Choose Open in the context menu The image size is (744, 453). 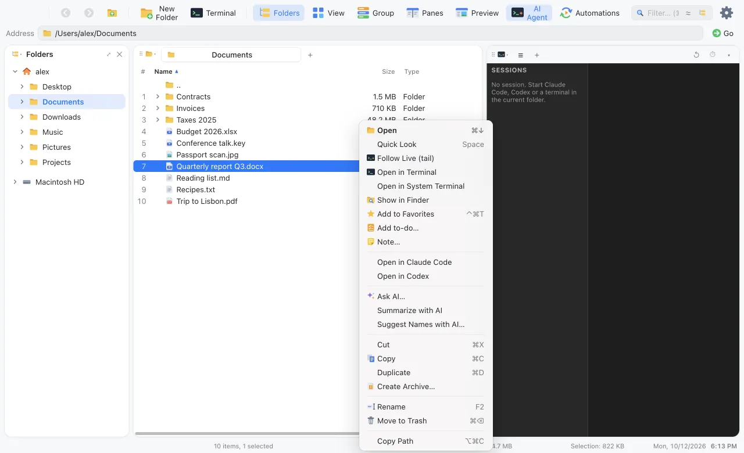click(425, 130)
